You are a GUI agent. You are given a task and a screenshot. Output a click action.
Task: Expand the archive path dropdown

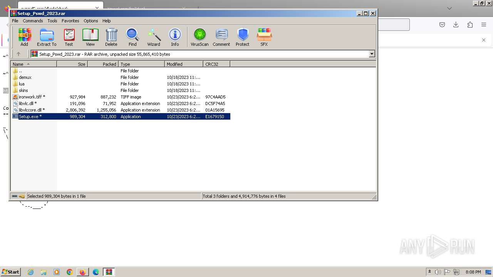point(372,54)
